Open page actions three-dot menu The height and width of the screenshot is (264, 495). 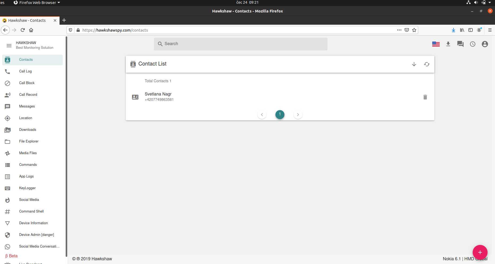[399, 30]
